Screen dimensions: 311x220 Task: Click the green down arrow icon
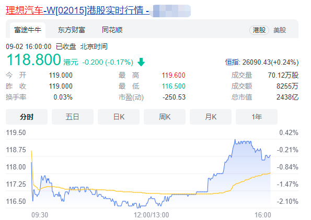click(x=141, y=62)
